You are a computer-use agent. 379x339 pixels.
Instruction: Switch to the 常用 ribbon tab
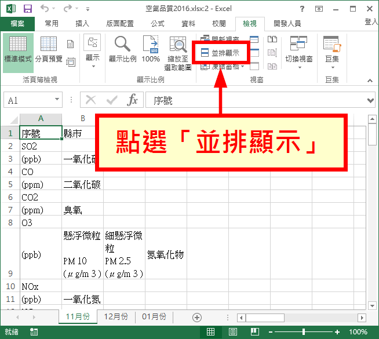coord(52,24)
